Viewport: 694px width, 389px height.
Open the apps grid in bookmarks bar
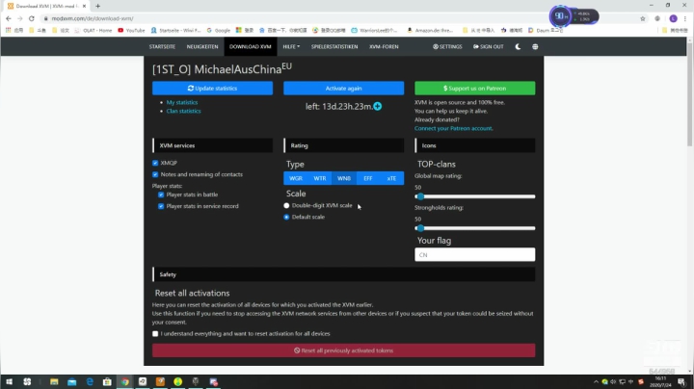point(8,30)
